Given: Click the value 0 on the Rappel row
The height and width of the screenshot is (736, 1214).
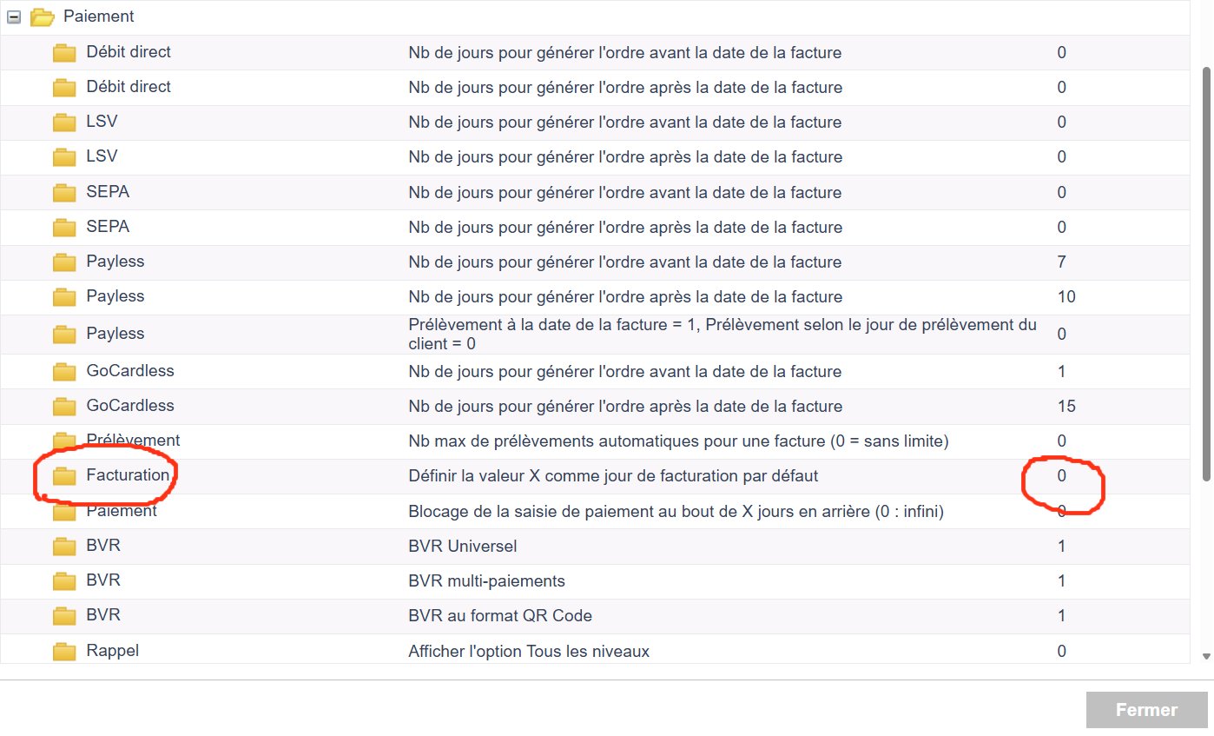Looking at the screenshot, I should (x=1062, y=651).
